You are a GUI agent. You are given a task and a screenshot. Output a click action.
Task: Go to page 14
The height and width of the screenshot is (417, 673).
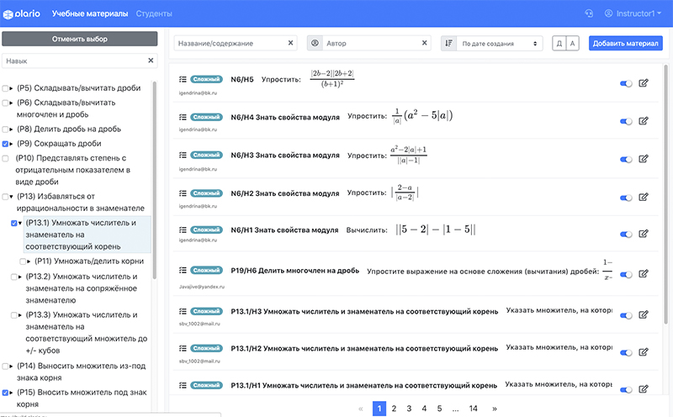473,409
